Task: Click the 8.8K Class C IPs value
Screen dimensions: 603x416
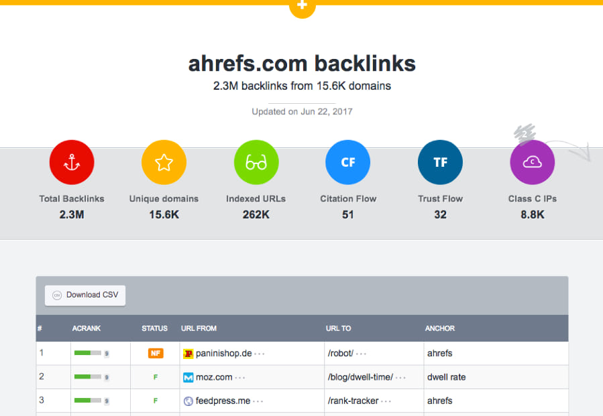Action: pos(533,215)
